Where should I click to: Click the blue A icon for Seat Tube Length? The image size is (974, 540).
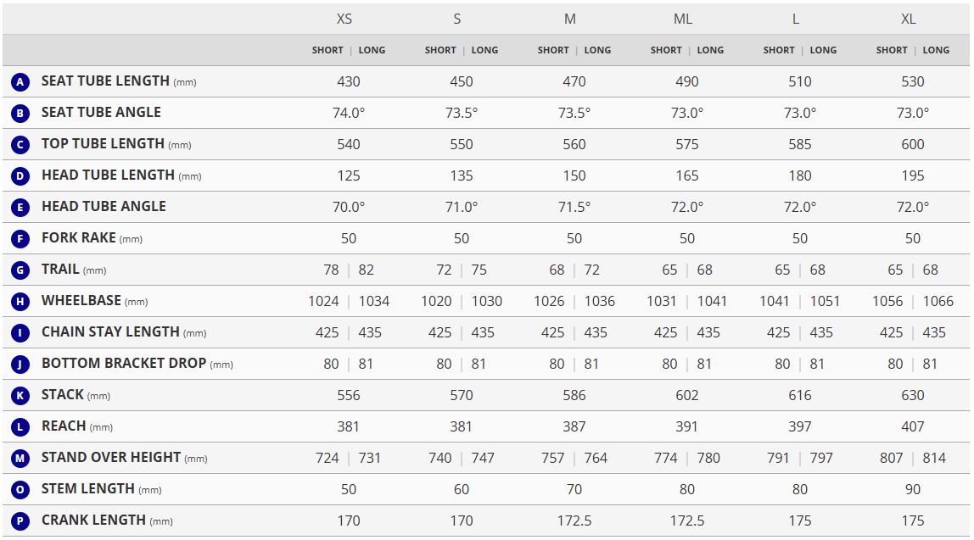pyautogui.click(x=20, y=82)
